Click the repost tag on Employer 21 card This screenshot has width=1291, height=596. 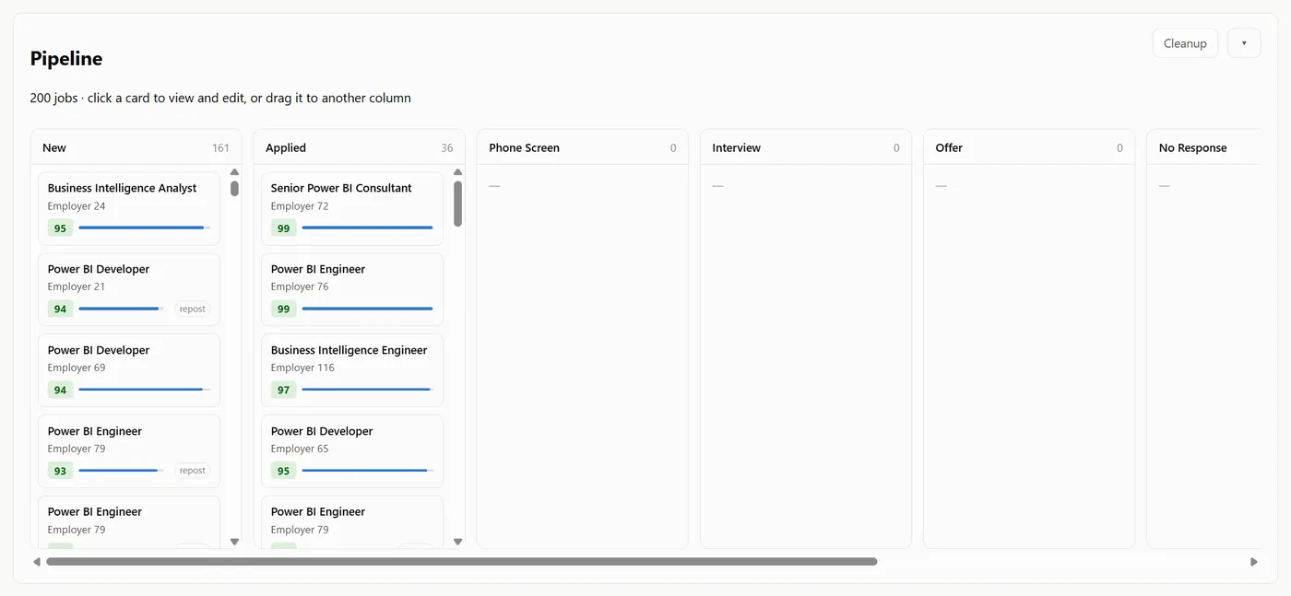[x=193, y=310]
